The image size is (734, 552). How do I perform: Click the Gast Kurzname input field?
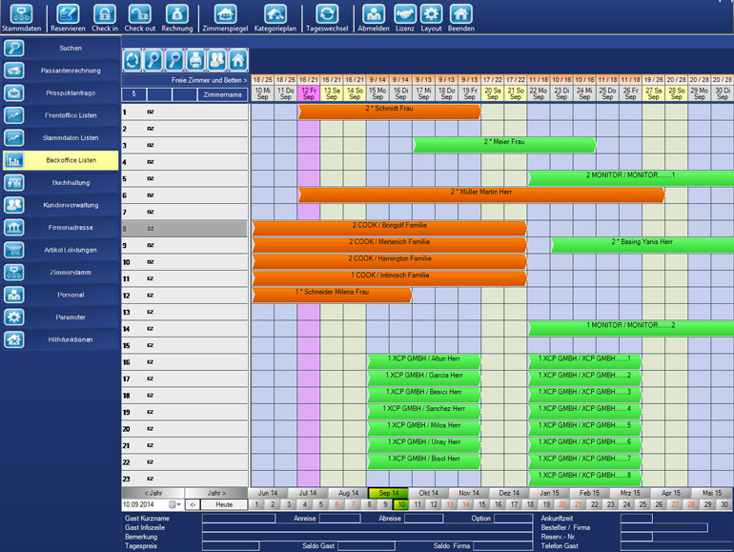click(238, 519)
